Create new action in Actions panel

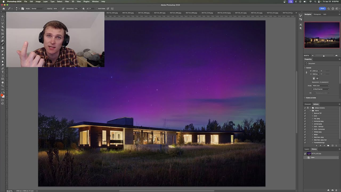332,146
